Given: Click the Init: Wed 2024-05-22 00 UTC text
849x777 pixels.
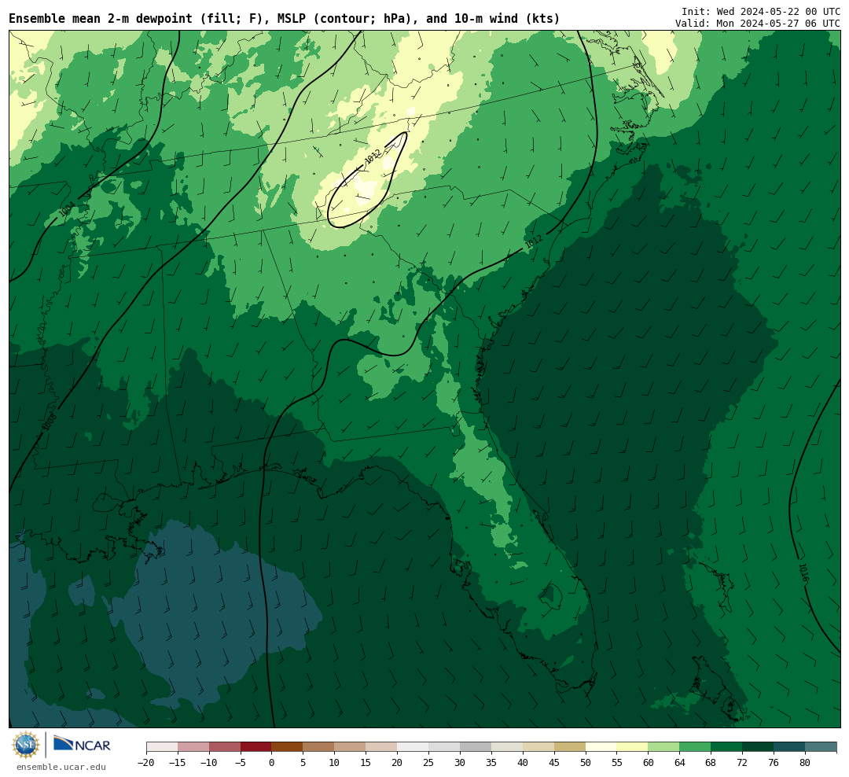Looking at the screenshot, I should pyautogui.click(x=761, y=11).
